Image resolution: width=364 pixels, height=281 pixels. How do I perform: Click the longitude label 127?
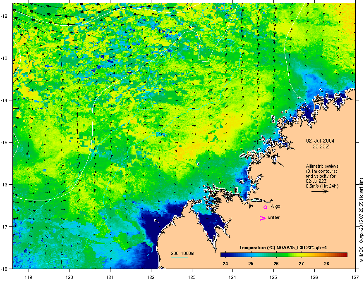click(355, 277)
